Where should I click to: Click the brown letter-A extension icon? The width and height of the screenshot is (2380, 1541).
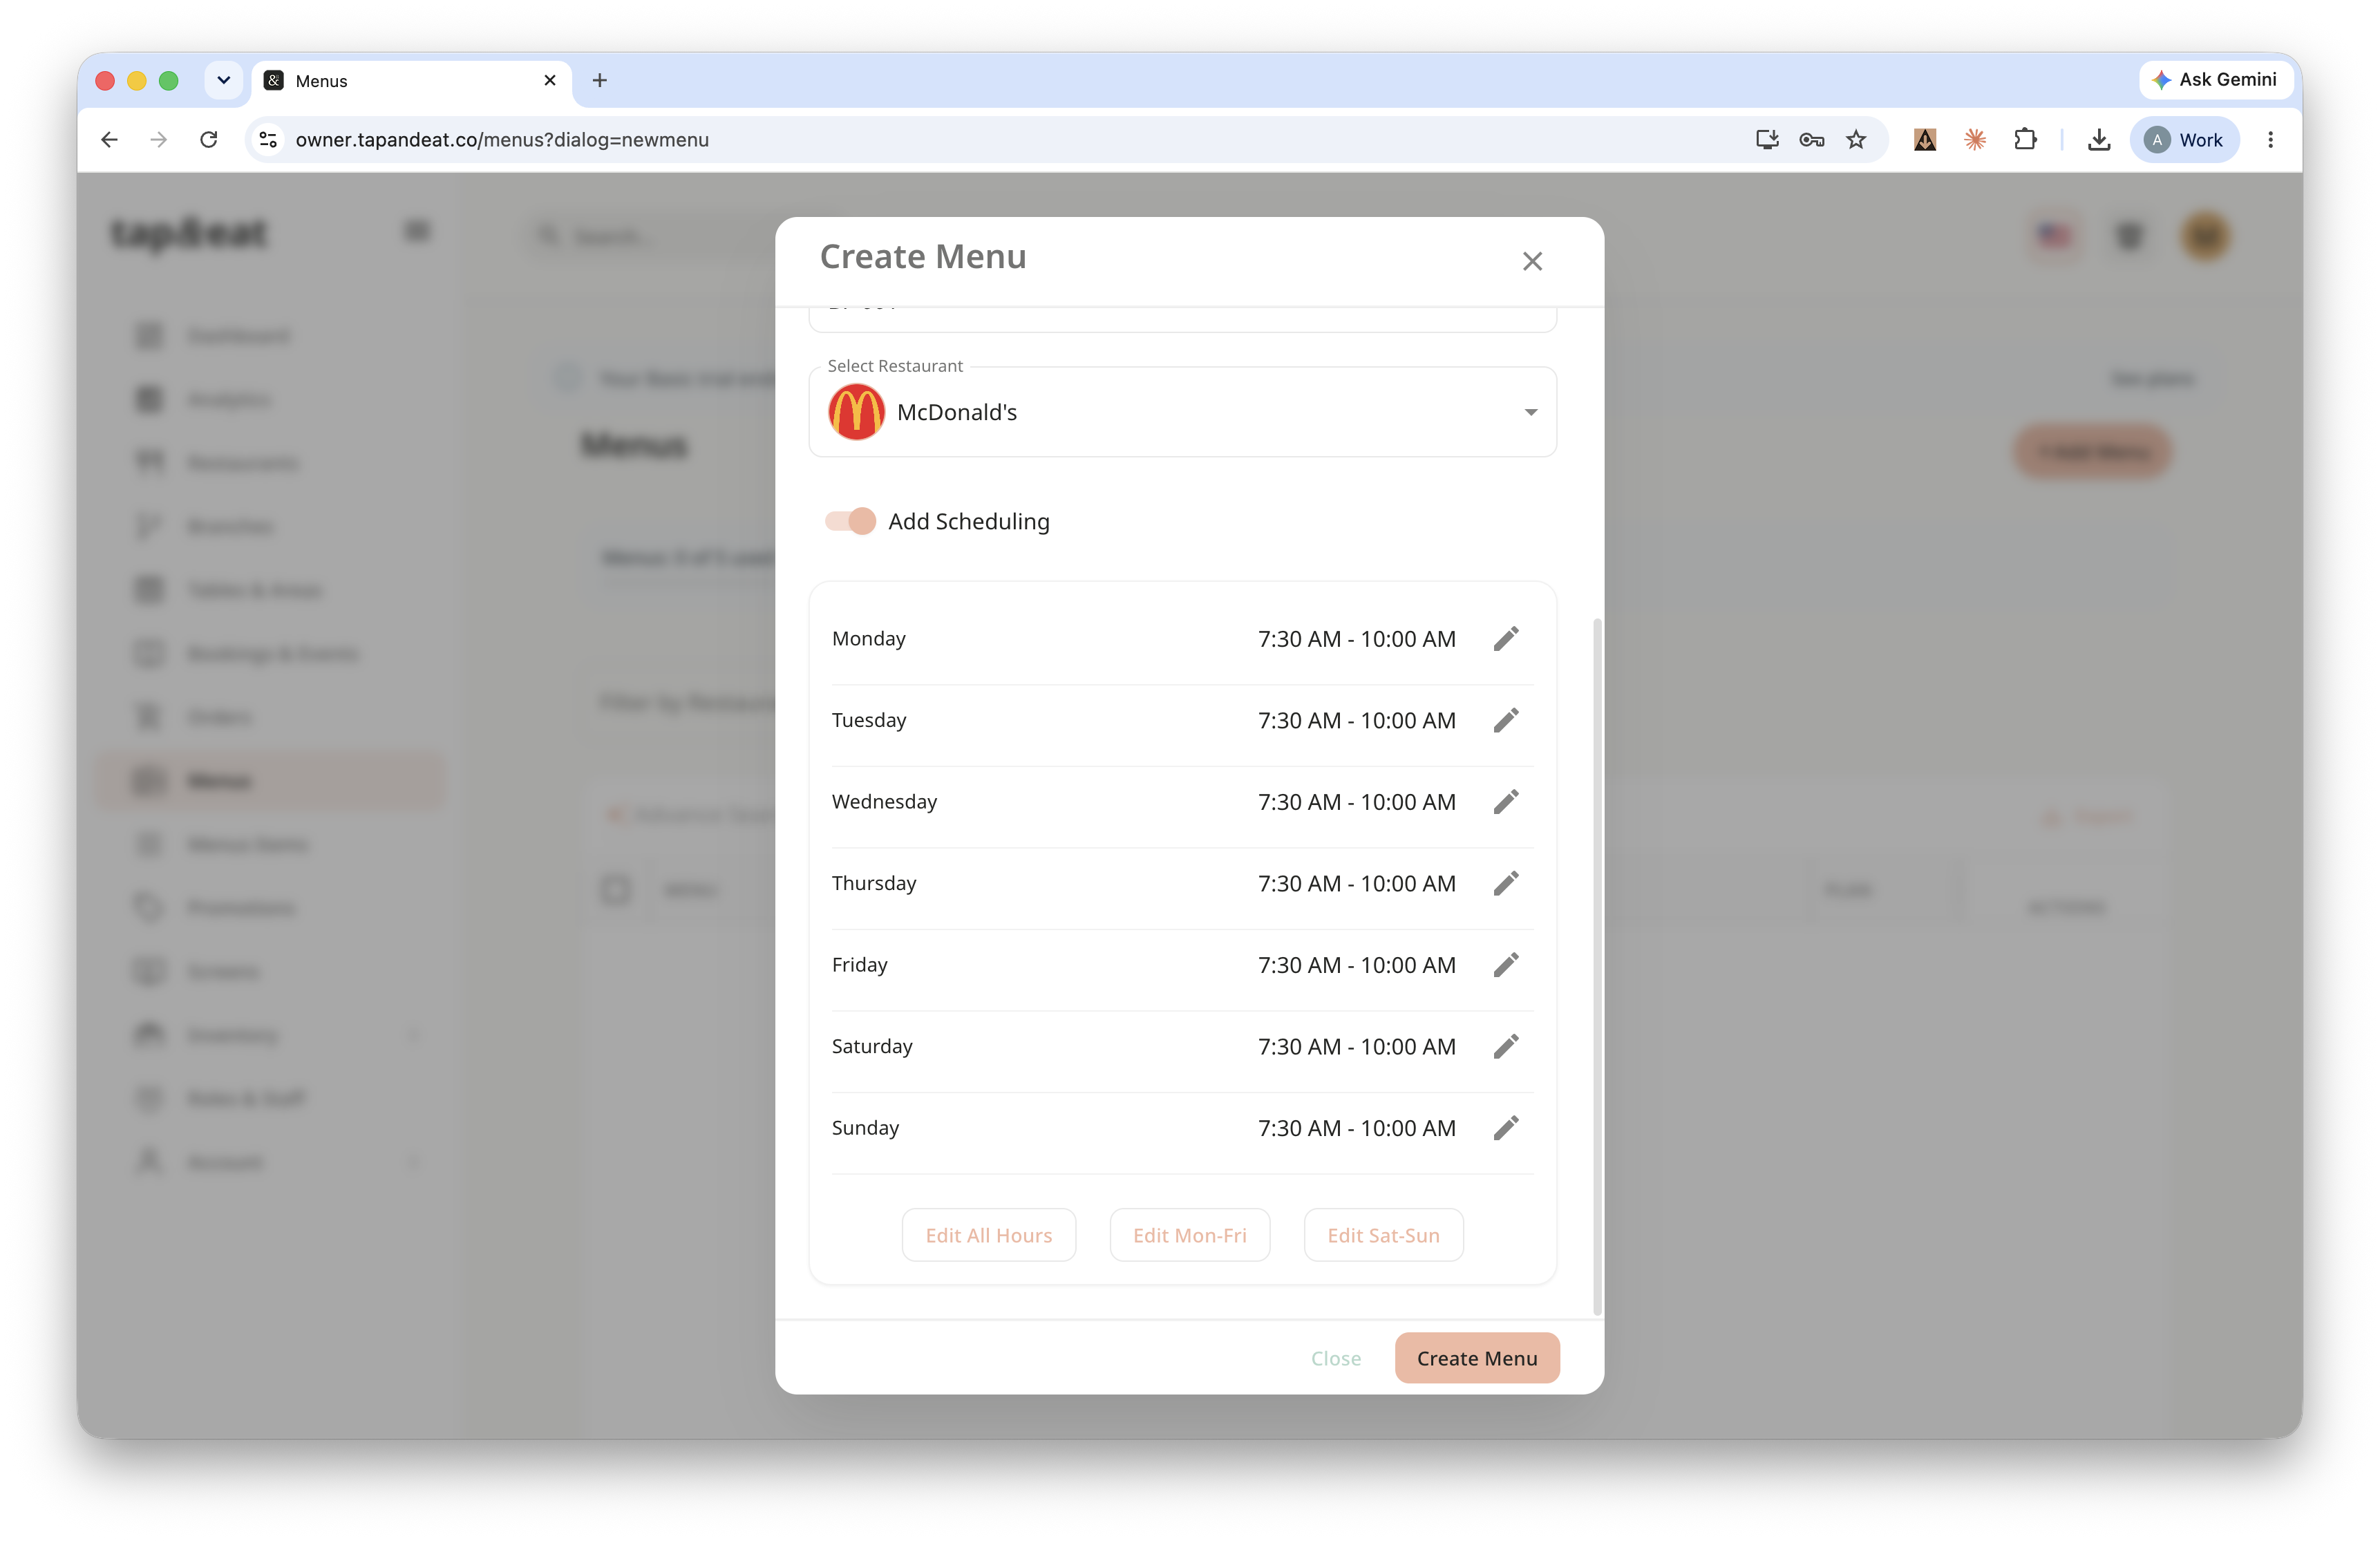(x=1925, y=140)
